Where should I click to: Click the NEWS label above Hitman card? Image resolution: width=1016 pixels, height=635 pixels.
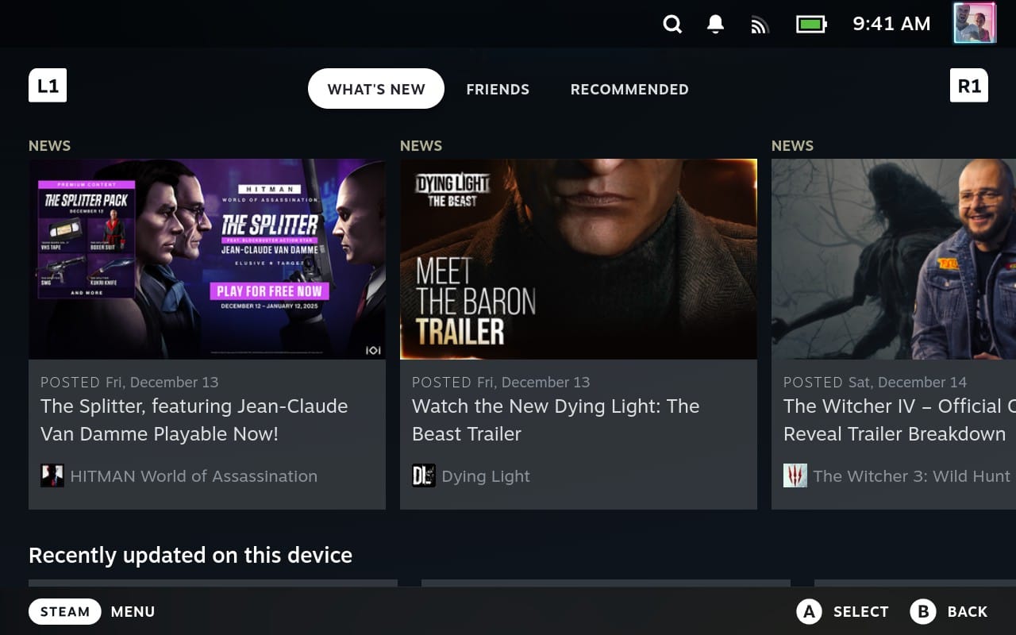click(x=49, y=145)
